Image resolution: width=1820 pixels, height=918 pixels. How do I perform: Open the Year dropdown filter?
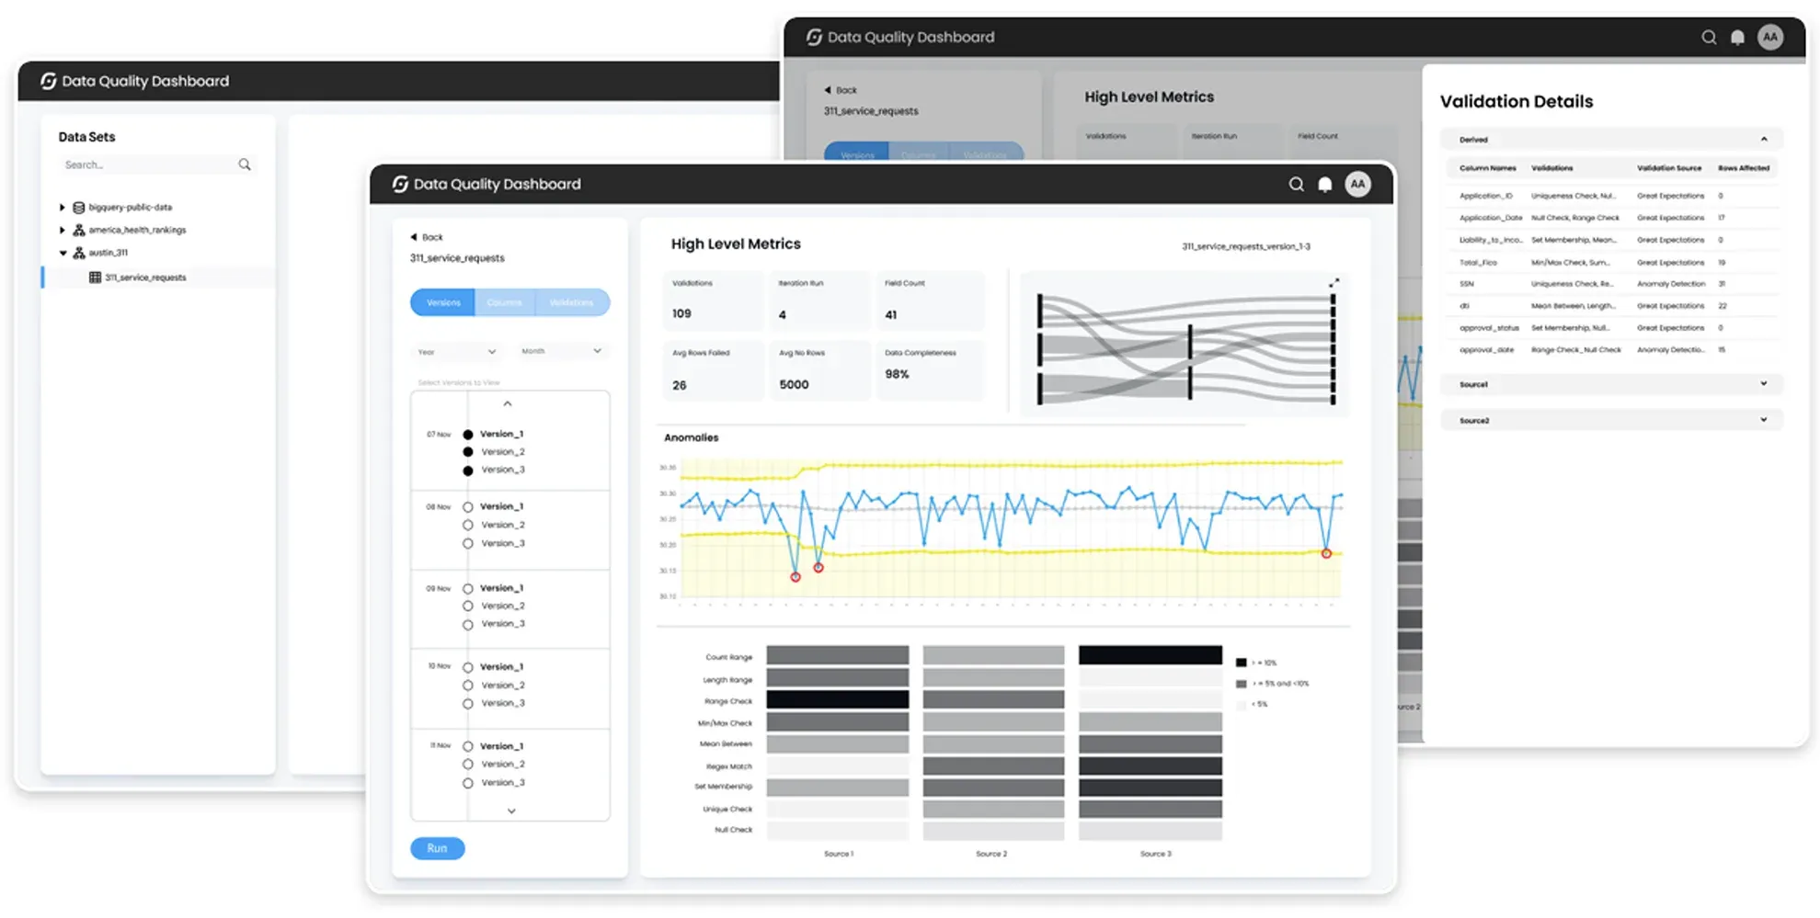pyautogui.click(x=456, y=352)
